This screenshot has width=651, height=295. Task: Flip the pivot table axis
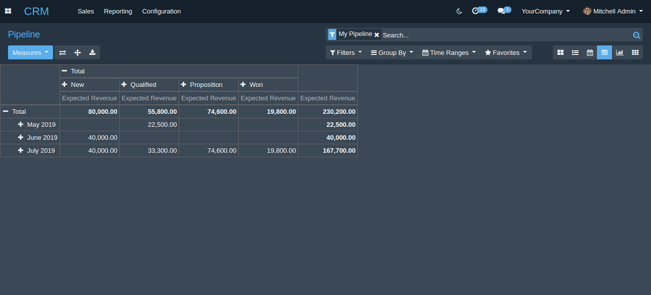63,52
